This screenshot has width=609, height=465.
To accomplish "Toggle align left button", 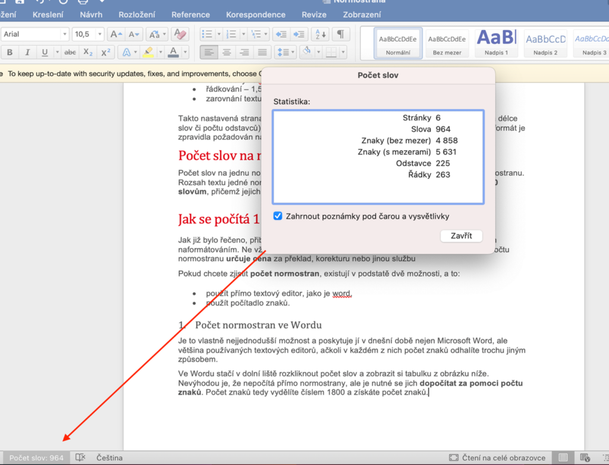I will pos(208,52).
